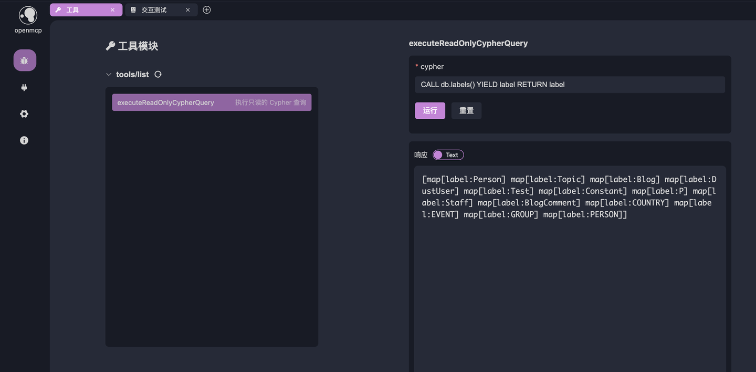Click the cypher field label
This screenshot has height=372, width=756.
tap(432, 67)
